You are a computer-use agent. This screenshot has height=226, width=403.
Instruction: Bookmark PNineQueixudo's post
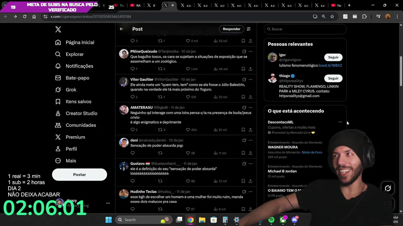click(243, 69)
